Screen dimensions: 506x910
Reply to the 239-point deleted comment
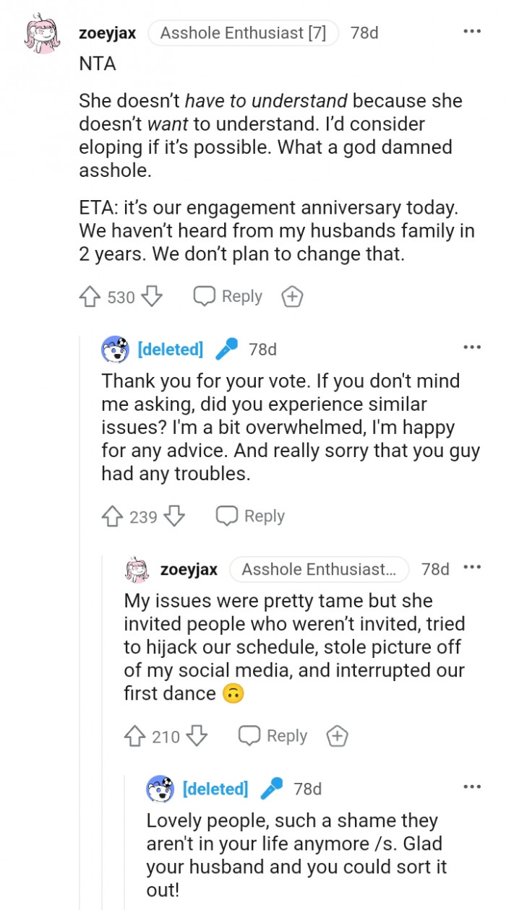[x=250, y=516]
